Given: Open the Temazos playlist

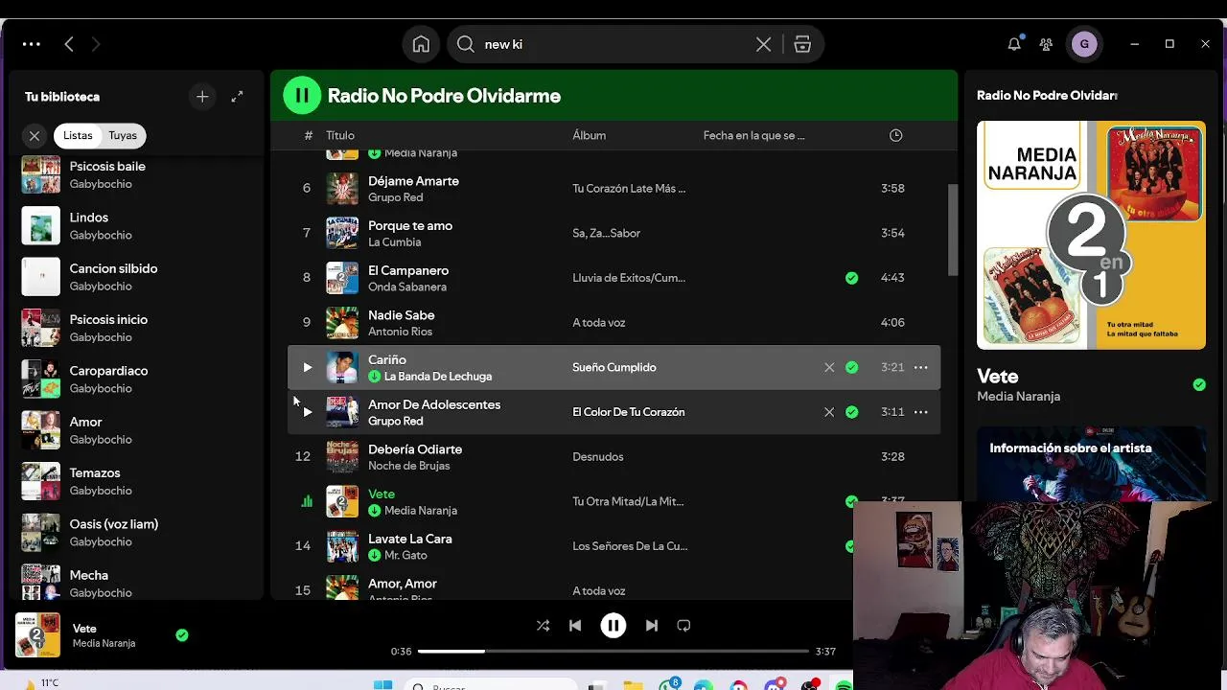Looking at the screenshot, I should (134, 481).
